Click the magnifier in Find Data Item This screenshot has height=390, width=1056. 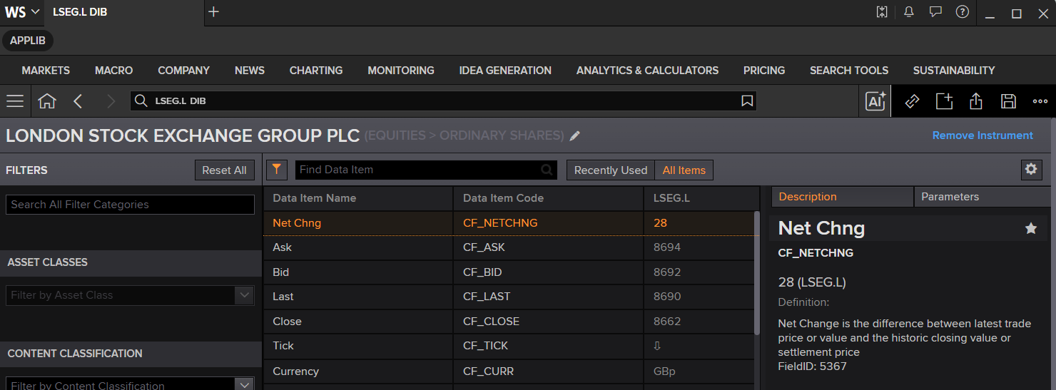pos(547,170)
